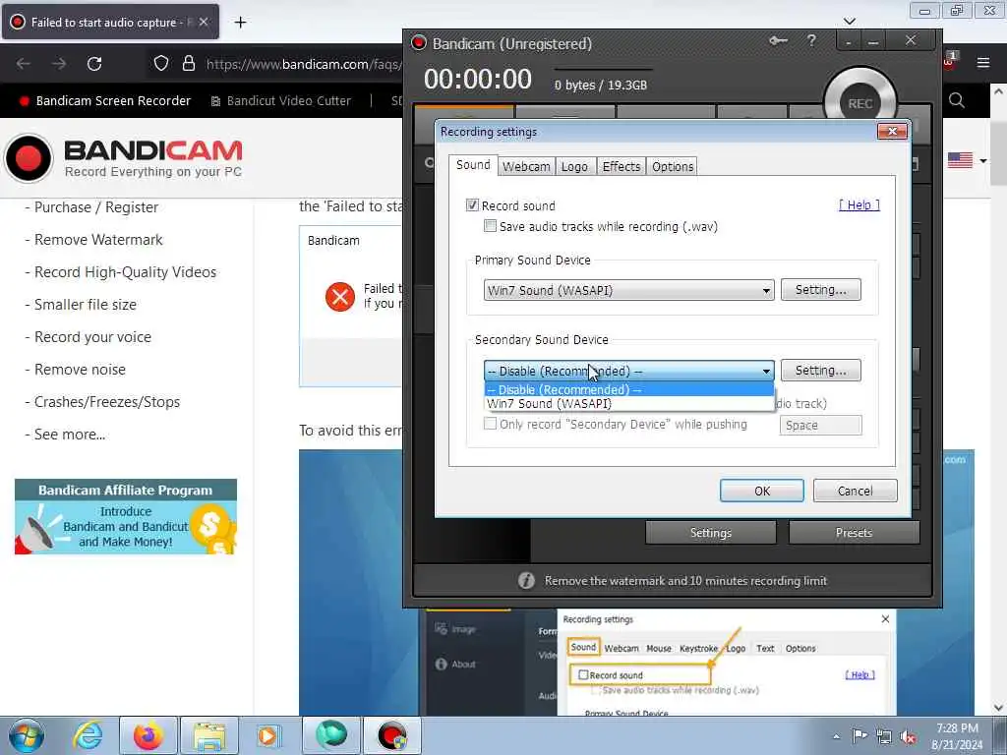Select Failed to start audio capture browser tab

(110, 23)
